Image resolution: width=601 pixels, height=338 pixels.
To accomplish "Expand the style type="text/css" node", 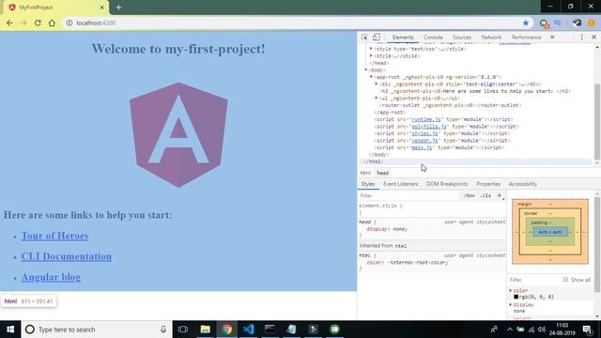I will pos(371,49).
